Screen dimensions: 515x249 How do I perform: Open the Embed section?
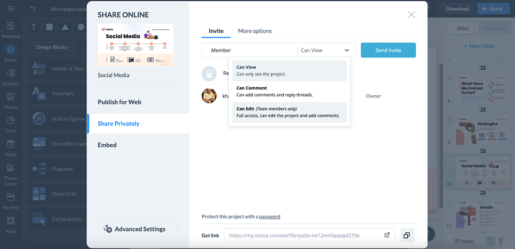pyautogui.click(x=107, y=145)
